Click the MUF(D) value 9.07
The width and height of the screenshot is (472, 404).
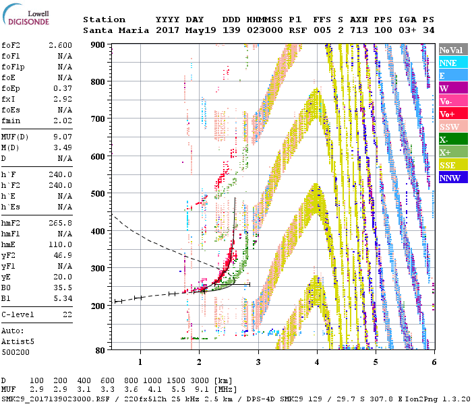coord(63,137)
